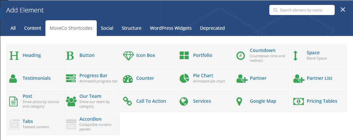Pick the Partner user-plus icon

pos(242,79)
